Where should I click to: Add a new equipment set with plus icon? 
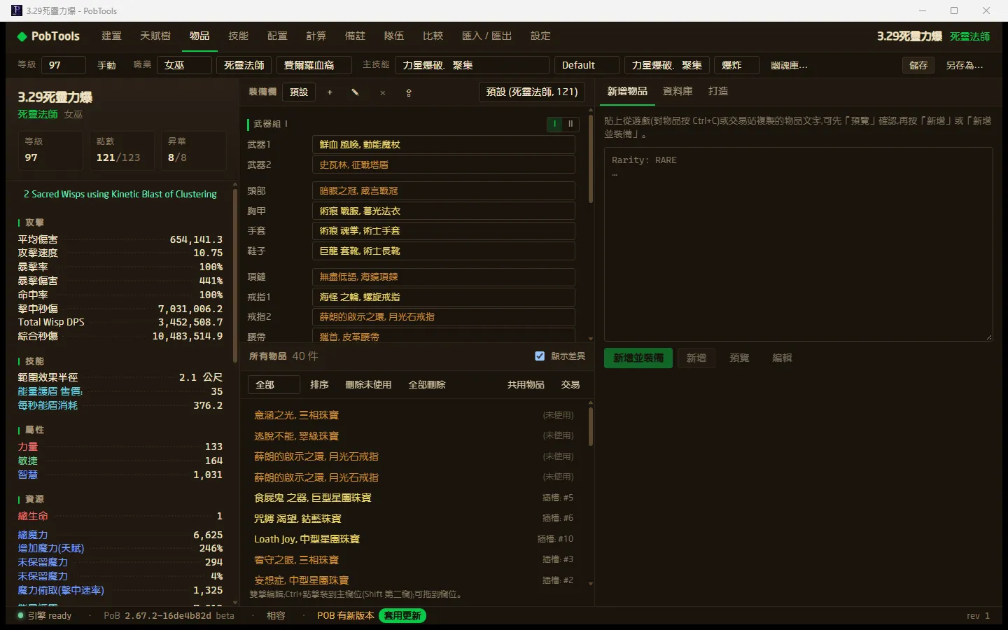330,92
